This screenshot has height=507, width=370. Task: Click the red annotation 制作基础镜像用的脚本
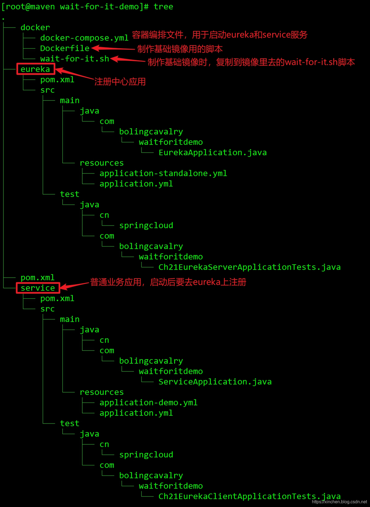(x=180, y=49)
